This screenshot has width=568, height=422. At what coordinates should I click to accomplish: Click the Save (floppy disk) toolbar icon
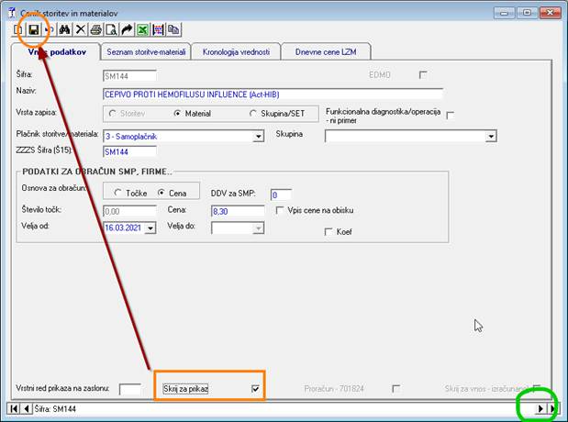(33, 30)
